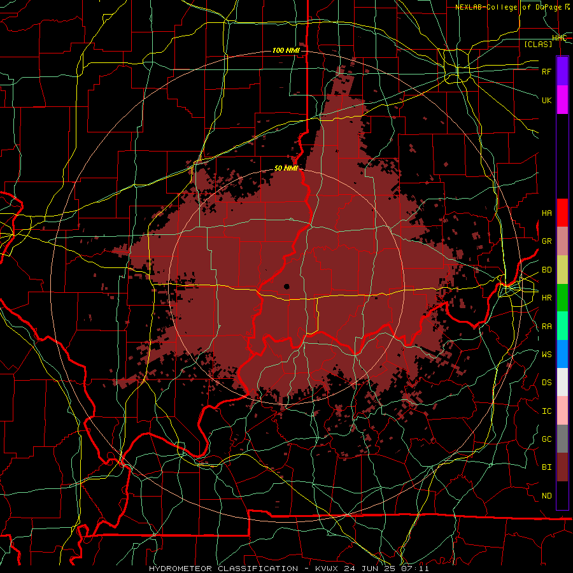Select the pinkish GR legend swatch
Viewport: 573px width, 573px height.
click(562, 241)
